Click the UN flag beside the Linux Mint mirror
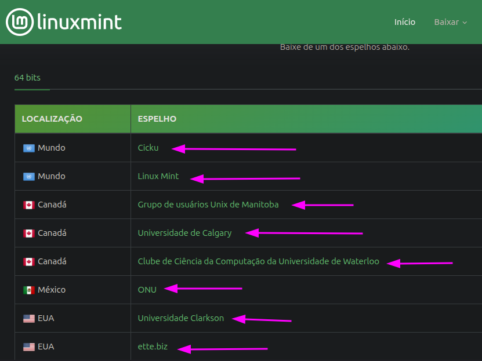Viewport: 482px width, 361px height. (28, 177)
